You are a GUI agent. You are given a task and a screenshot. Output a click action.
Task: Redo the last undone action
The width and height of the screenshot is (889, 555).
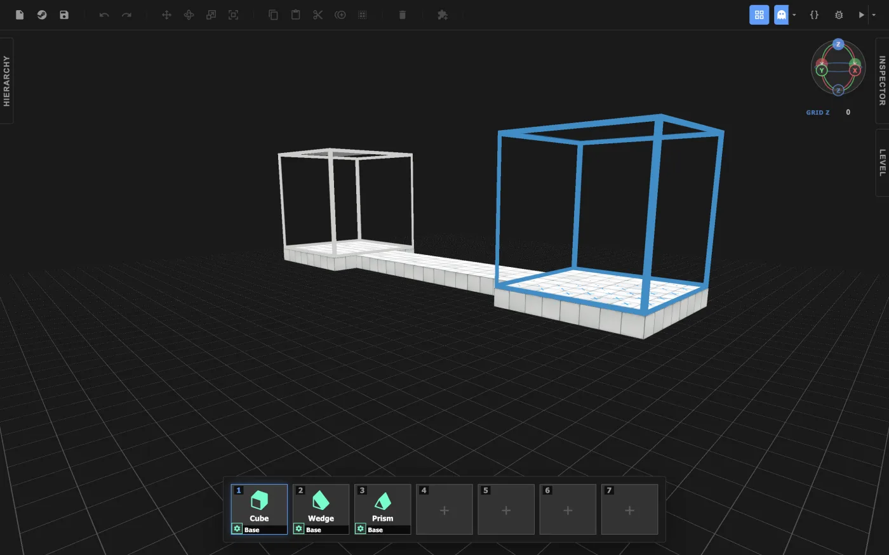pos(126,15)
